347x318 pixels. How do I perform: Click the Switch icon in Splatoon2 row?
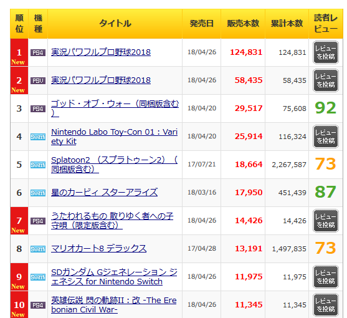(38, 165)
